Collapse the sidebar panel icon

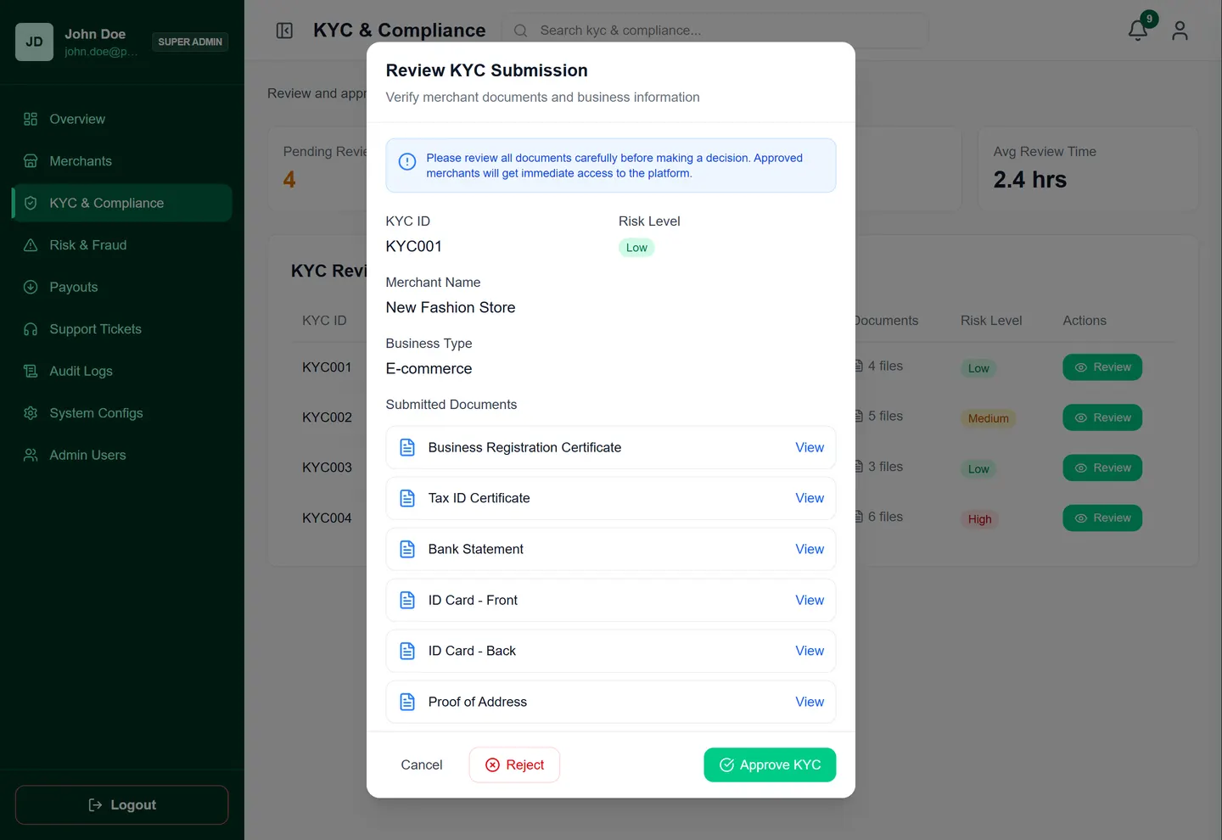click(284, 31)
